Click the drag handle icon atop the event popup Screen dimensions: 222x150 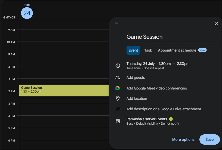click(117, 23)
